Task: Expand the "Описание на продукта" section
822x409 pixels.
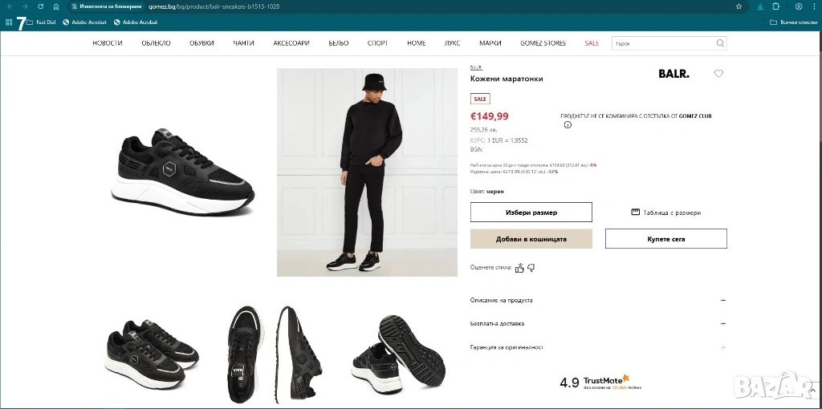Action: (x=598, y=300)
